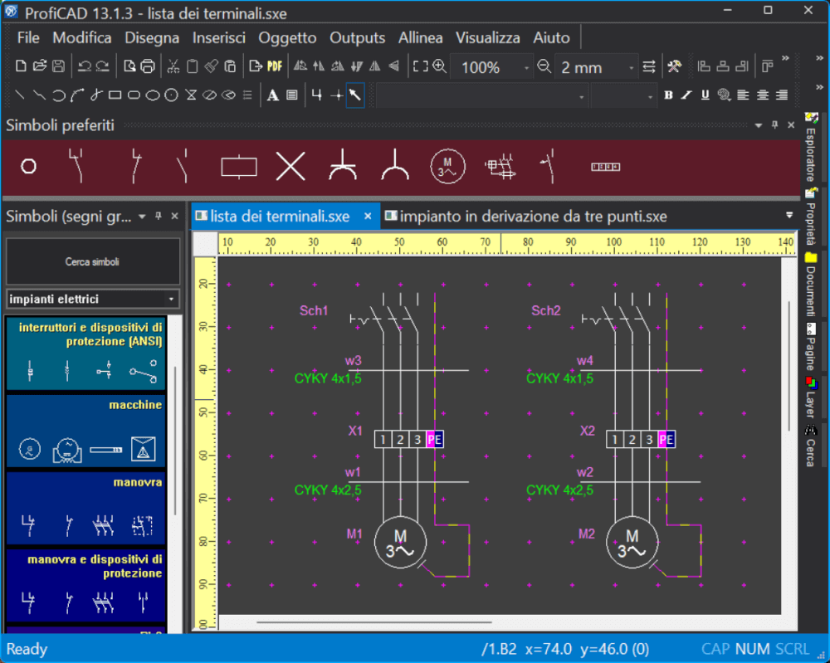The width and height of the screenshot is (830, 663).
Task: Select the ellipse drawing tool
Action: 153,95
